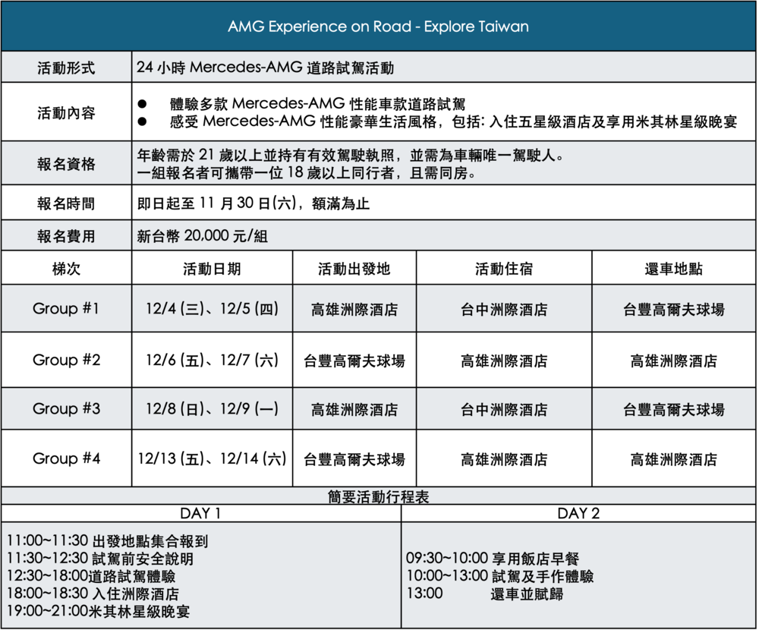759x630 pixels.
Task: Click the fee "新台幣 20,000 元/組"
Action: click(203, 236)
